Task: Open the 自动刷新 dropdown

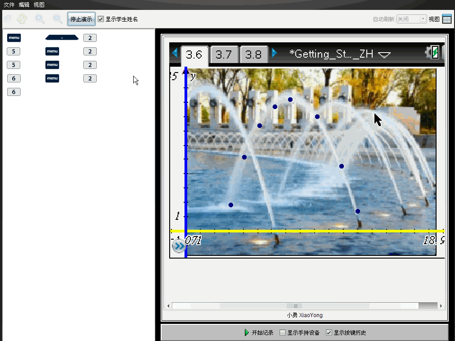Action: [411, 19]
